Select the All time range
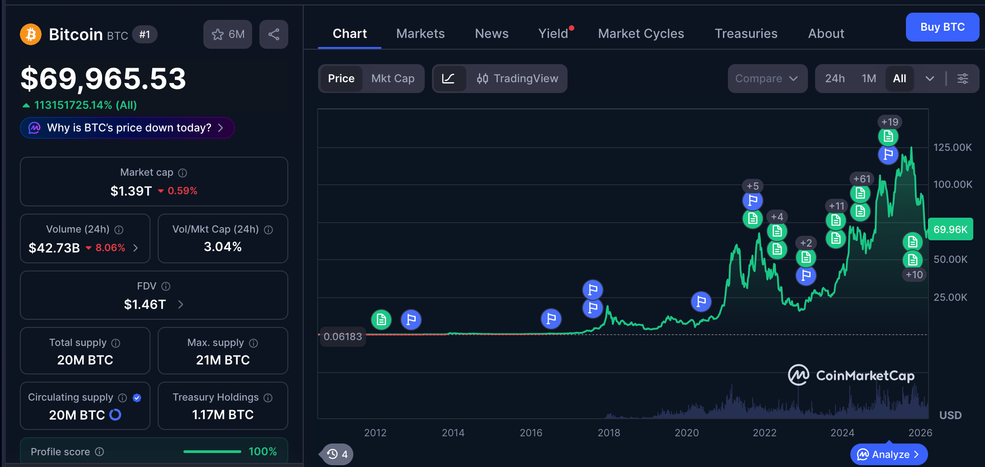Viewport: 985px width, 467px height. [900, 79]
